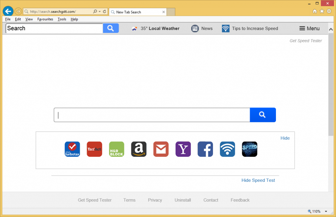Click Get Speed Tester top-right link
The height and width of the screenshot is (217, 336).
[306, 41]
